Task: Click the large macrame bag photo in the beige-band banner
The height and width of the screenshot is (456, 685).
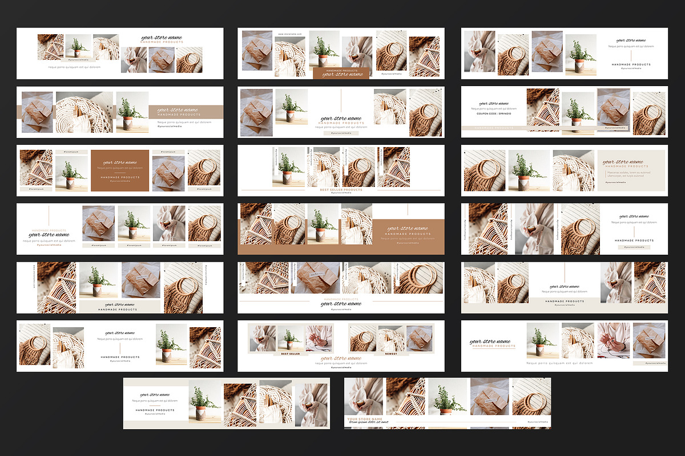Action: pyautogui.click(x=84, y=112)
